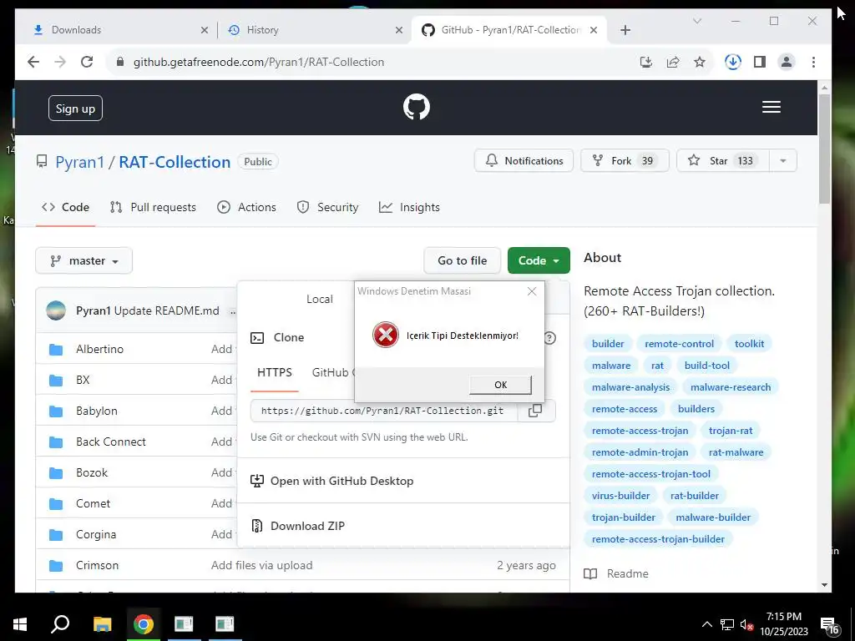
Task: Click the malware-analysis topic tag
Action: point(631,387)
